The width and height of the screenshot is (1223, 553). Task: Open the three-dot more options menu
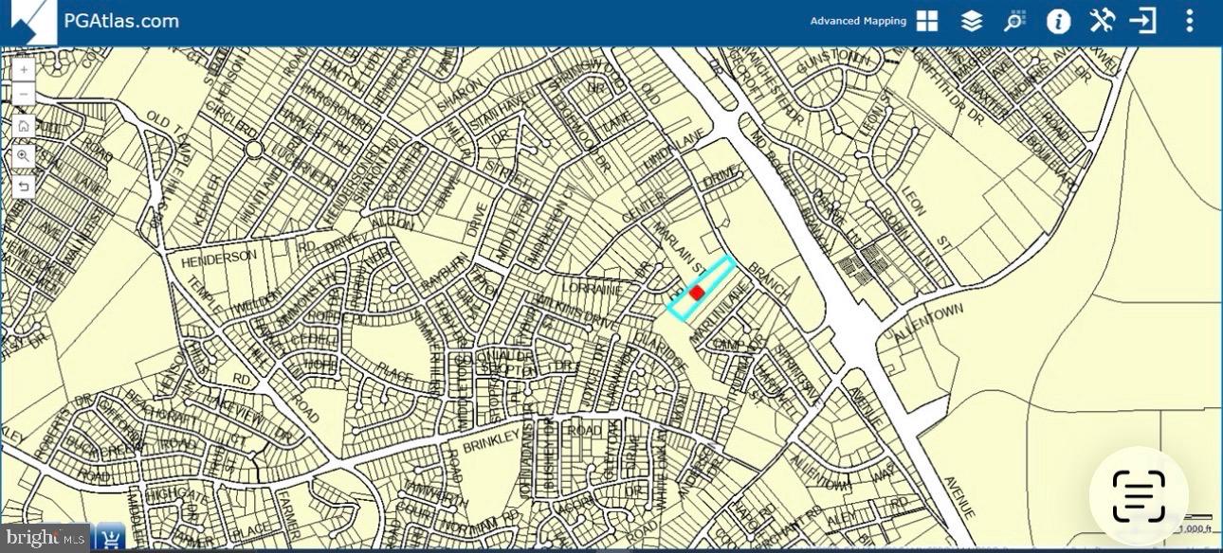point(1189,21)
